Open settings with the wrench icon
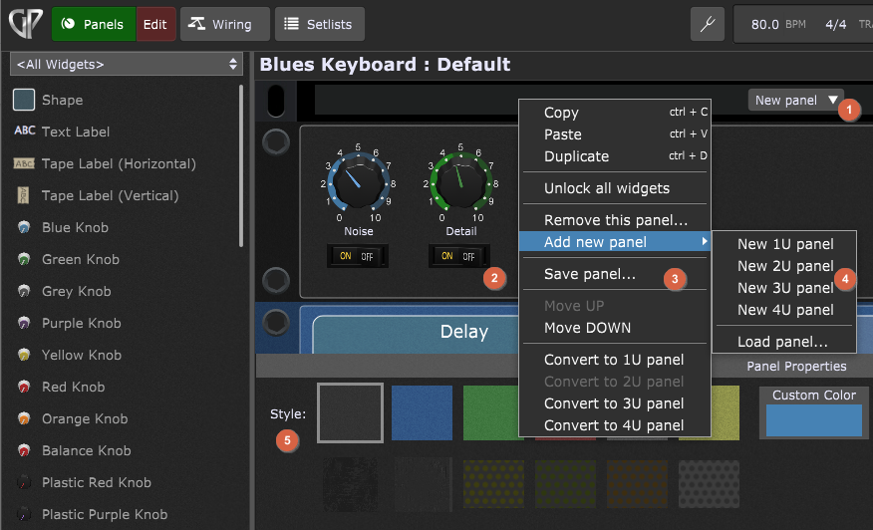This screenshot has width=873, height=530. click(708, 24)
